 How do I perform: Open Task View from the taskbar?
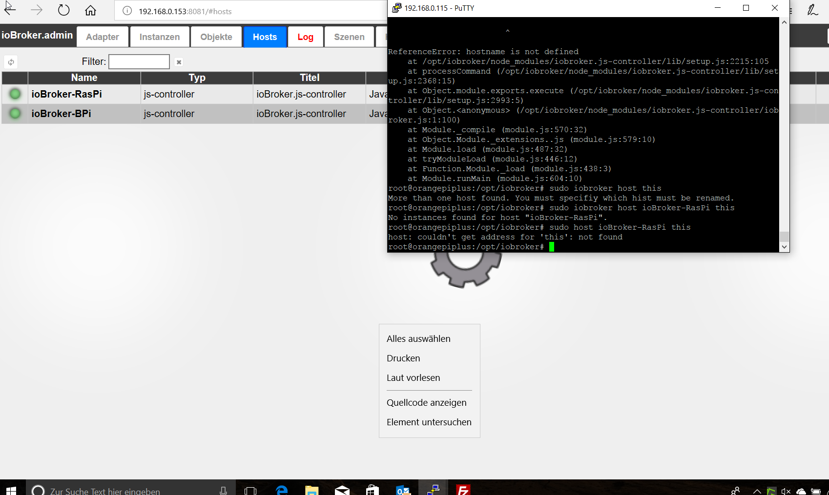250,490
